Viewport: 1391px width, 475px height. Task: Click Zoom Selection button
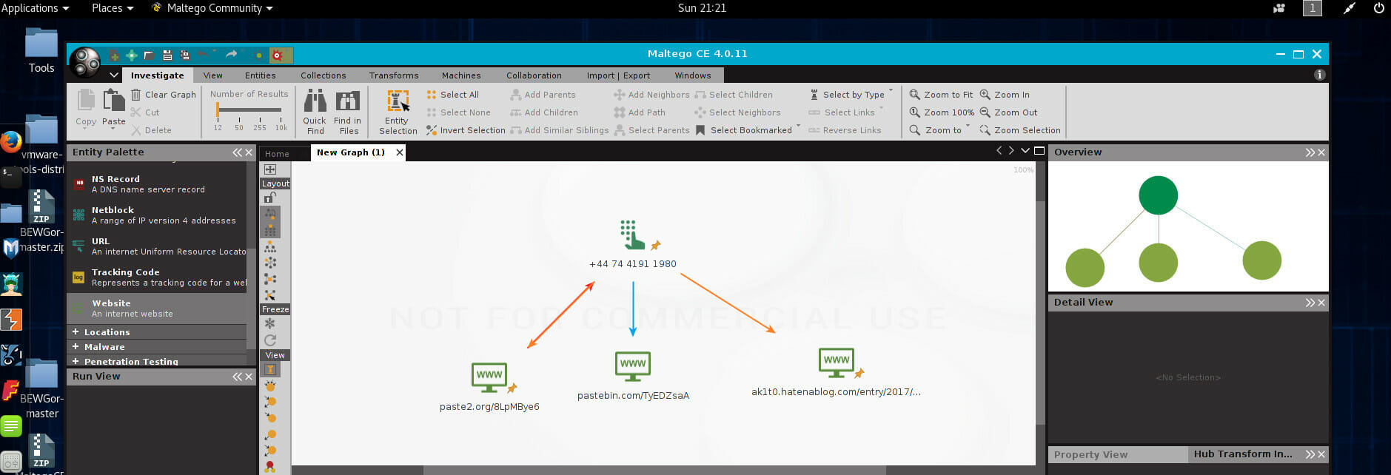click(x=1020, y=130)
